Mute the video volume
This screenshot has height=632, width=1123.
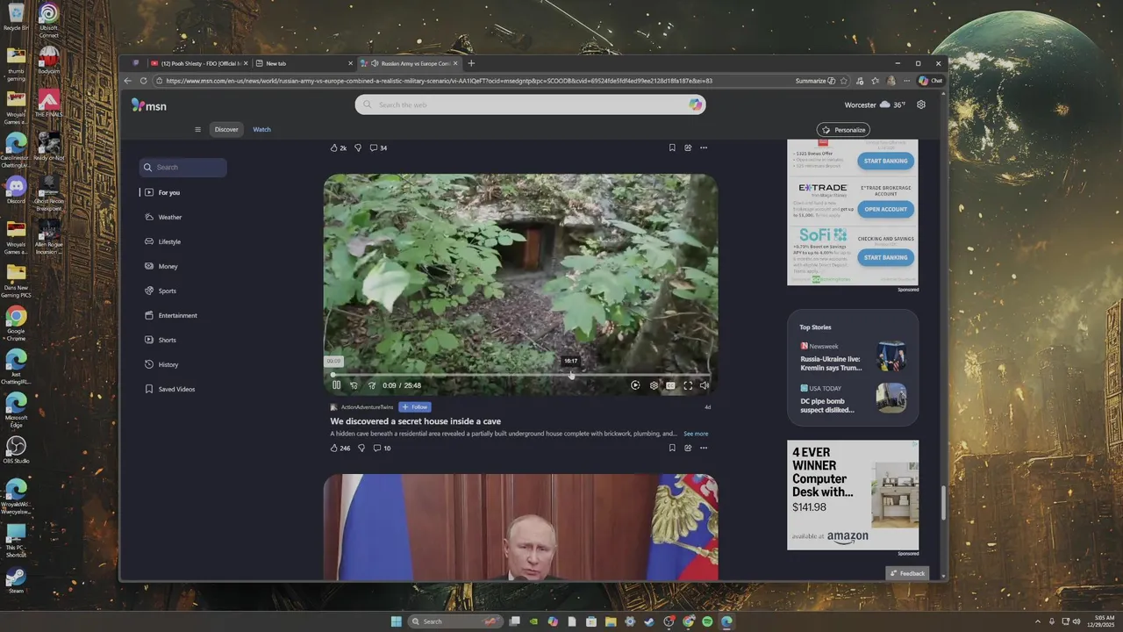pos(705,385)
